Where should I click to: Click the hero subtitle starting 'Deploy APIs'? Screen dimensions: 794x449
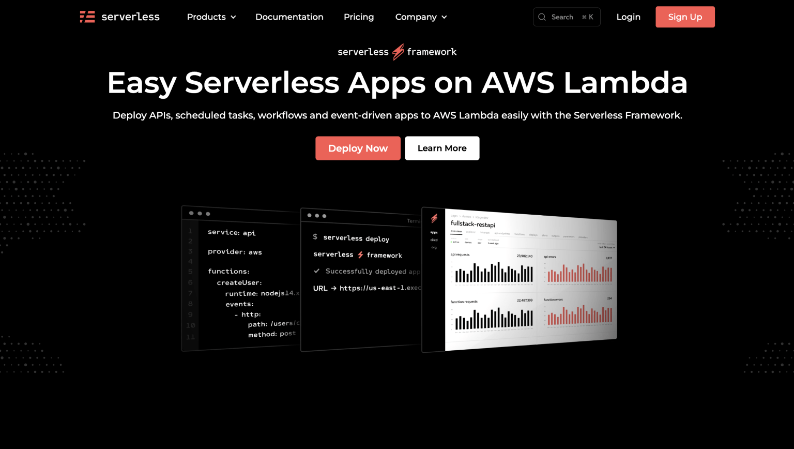[x=397, y=115]
